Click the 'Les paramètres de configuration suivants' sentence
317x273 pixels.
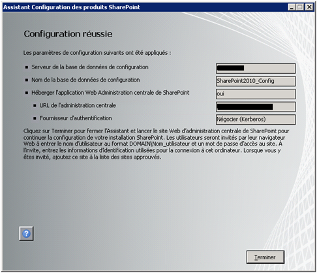(97, 53)
